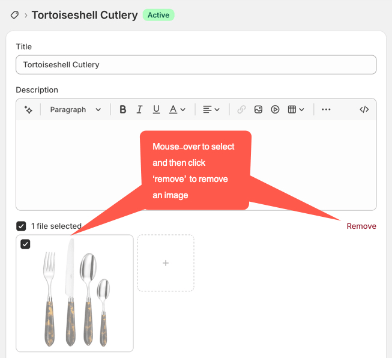This screenshot has width=392, height=358.
Task: Click the insert link icon
Action: click(241, 109)
